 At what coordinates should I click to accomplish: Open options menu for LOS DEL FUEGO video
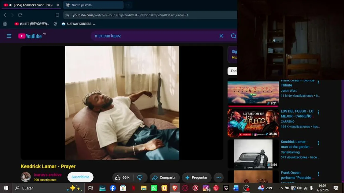(318, 112)
